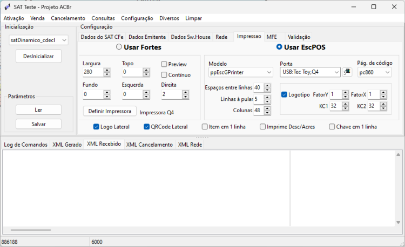Screen dimensions: 405x247
Task: Open the Diversos menu
Action: 169,18
